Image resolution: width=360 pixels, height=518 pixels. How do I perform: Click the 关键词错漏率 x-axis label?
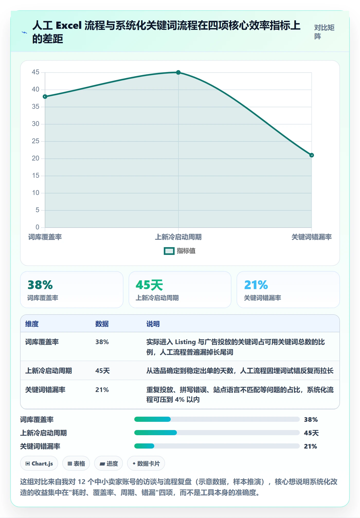pyautogui.click(x=311, y=237)
